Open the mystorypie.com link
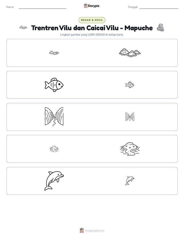Image resolution: width=184 pixels, height=238 pixels. pos(94,231)
